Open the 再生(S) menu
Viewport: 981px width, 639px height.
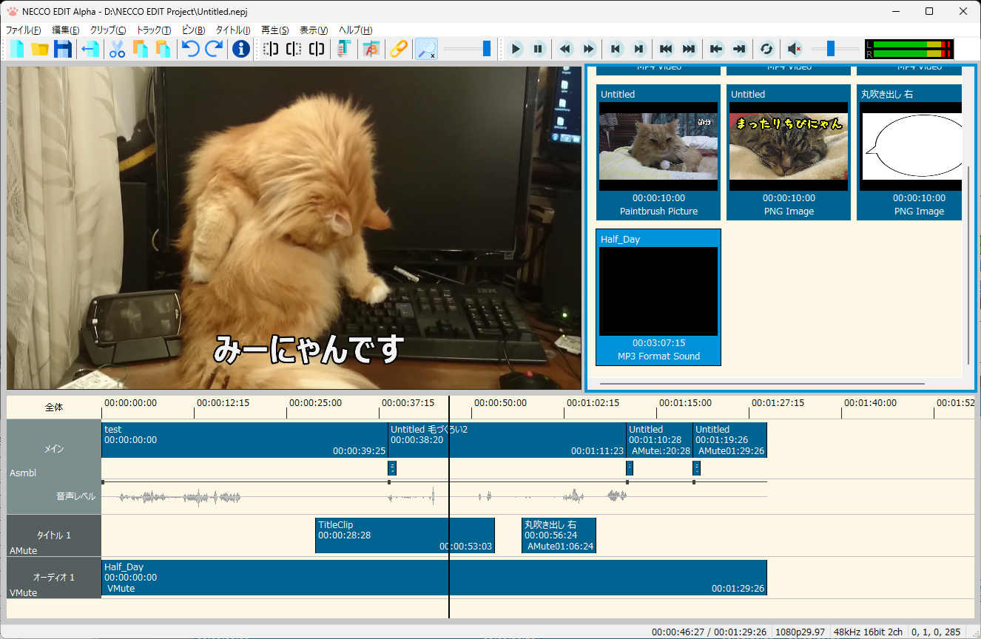click(275, 30)
